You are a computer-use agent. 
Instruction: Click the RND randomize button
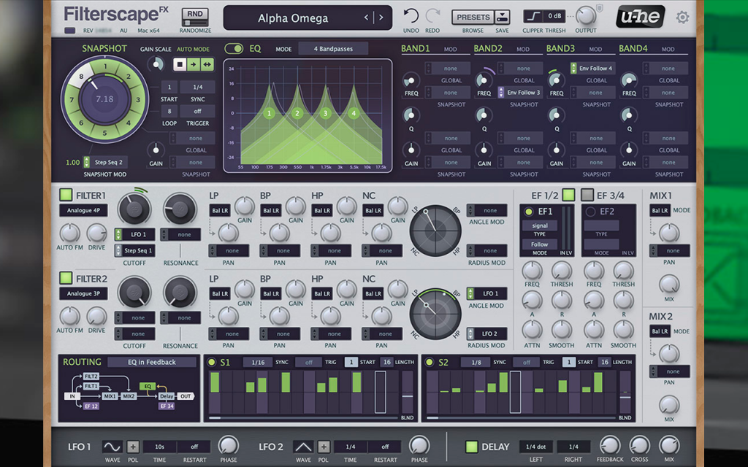pos(194,17)
